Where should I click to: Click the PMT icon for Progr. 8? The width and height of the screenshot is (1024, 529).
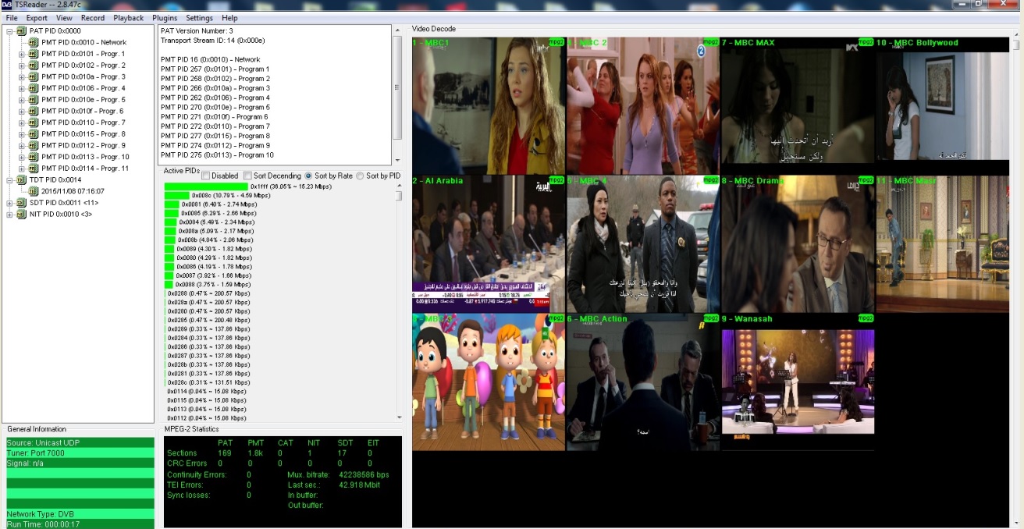tap(34, 134)
